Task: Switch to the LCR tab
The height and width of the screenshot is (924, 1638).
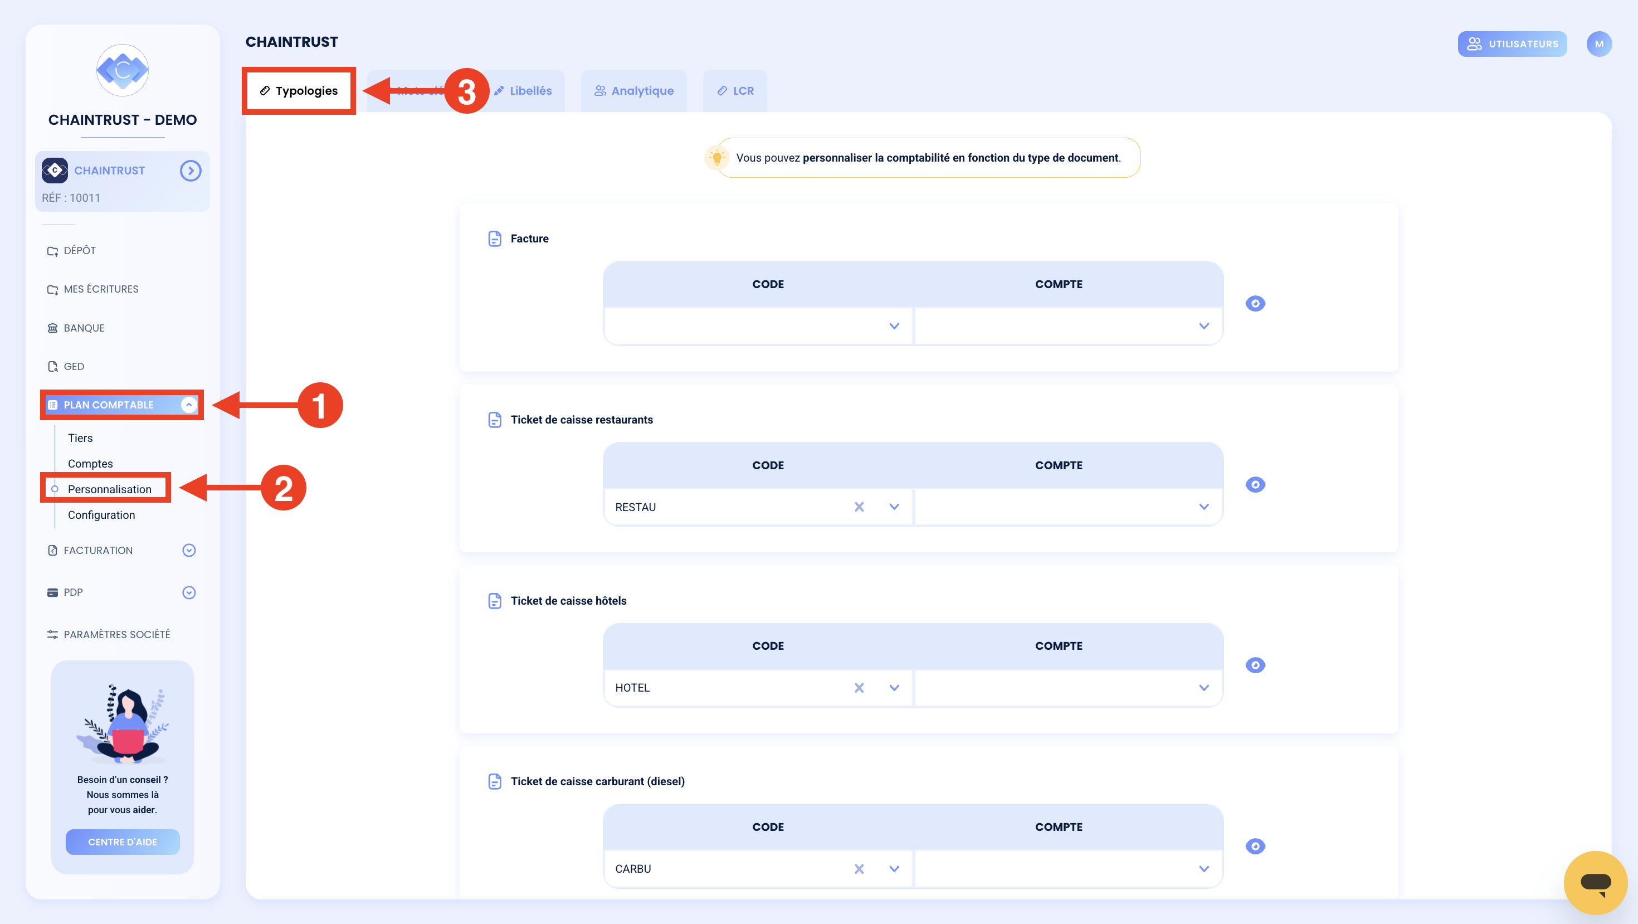Action: 735,91
